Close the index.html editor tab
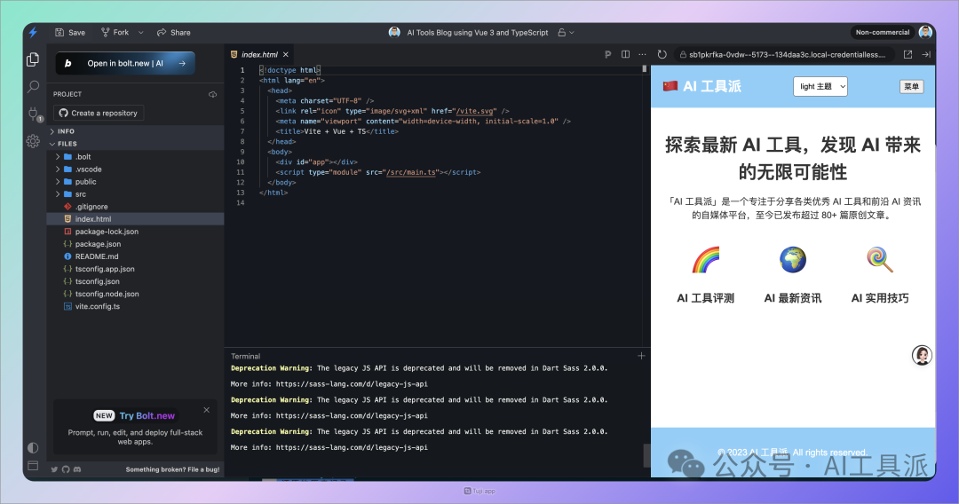Viewport: 959px width, 504px height. click(x=286, y=54)
